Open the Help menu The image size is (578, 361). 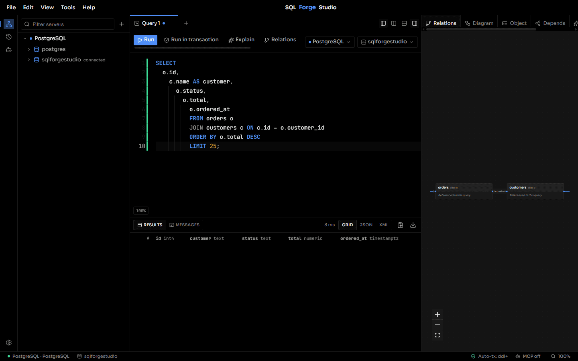(x=89, y=7)
